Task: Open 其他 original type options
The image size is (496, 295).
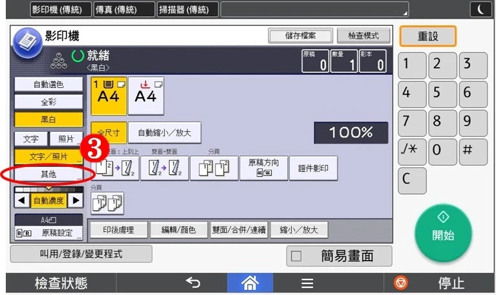Action: 49,174
